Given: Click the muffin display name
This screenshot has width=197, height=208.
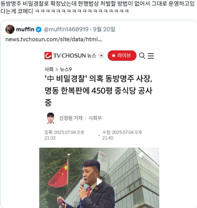Looking at the screenshot, I should pyautogui.click(x=25, y=29).
